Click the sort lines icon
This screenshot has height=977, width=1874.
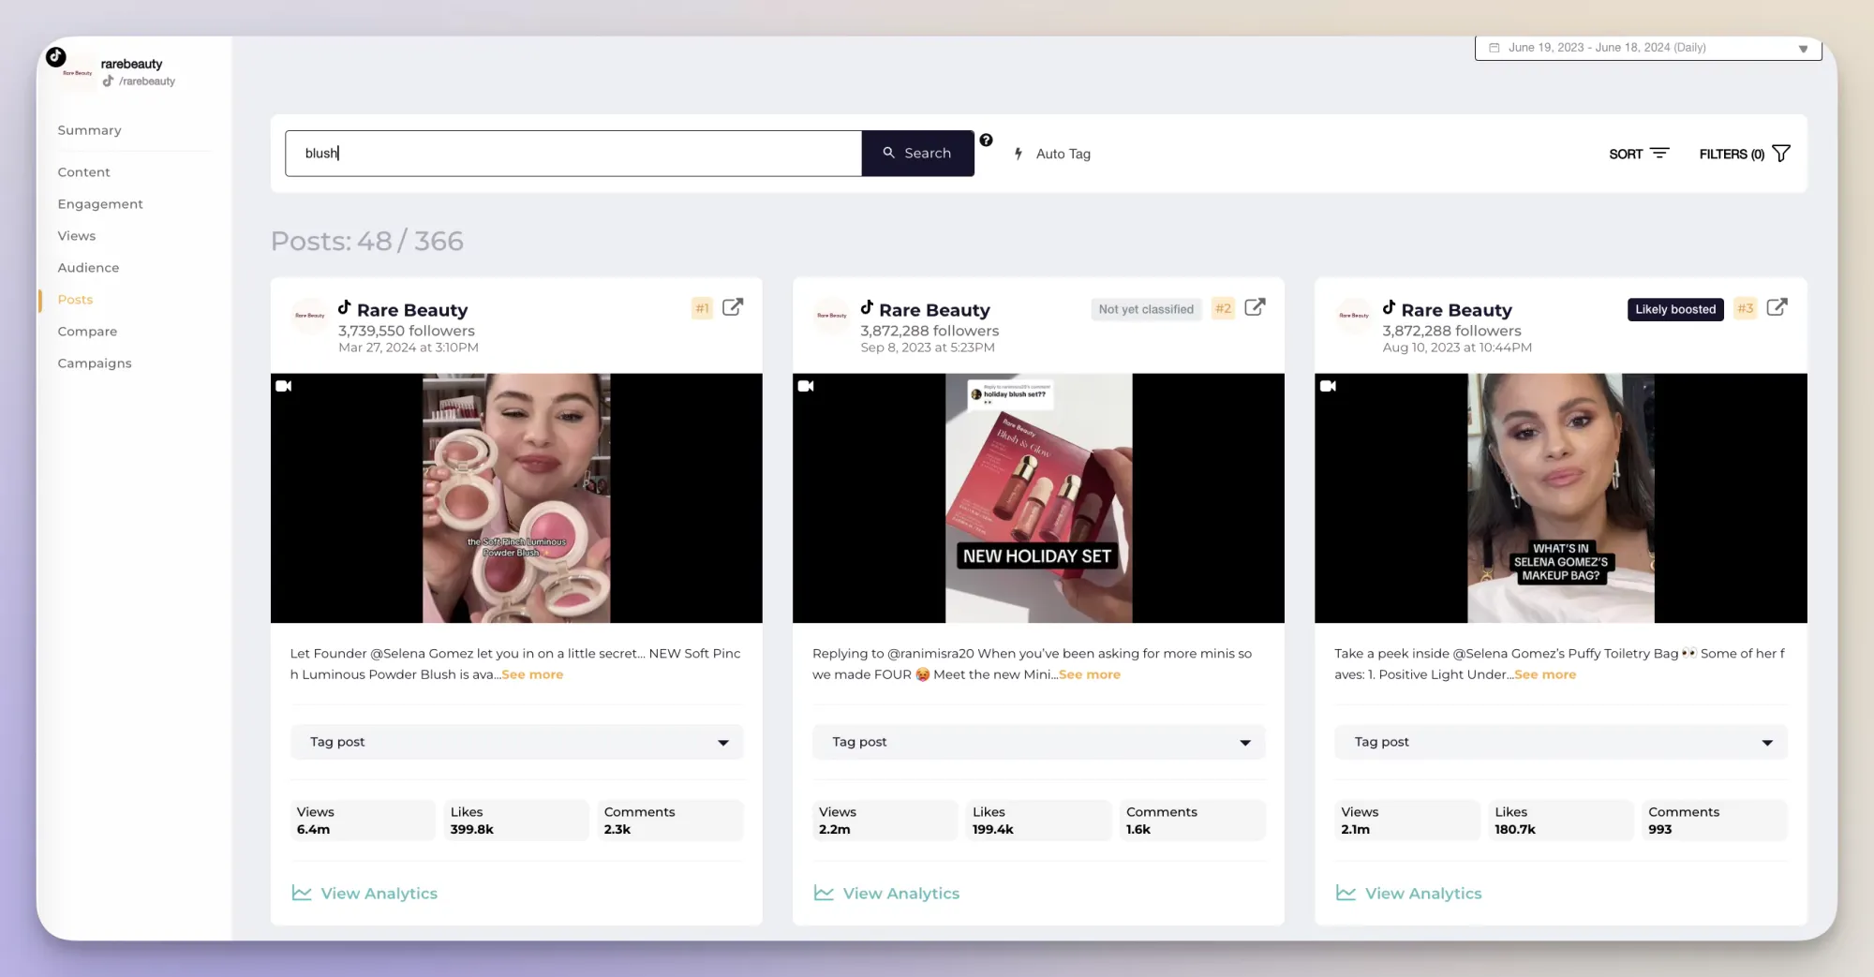1659,153
